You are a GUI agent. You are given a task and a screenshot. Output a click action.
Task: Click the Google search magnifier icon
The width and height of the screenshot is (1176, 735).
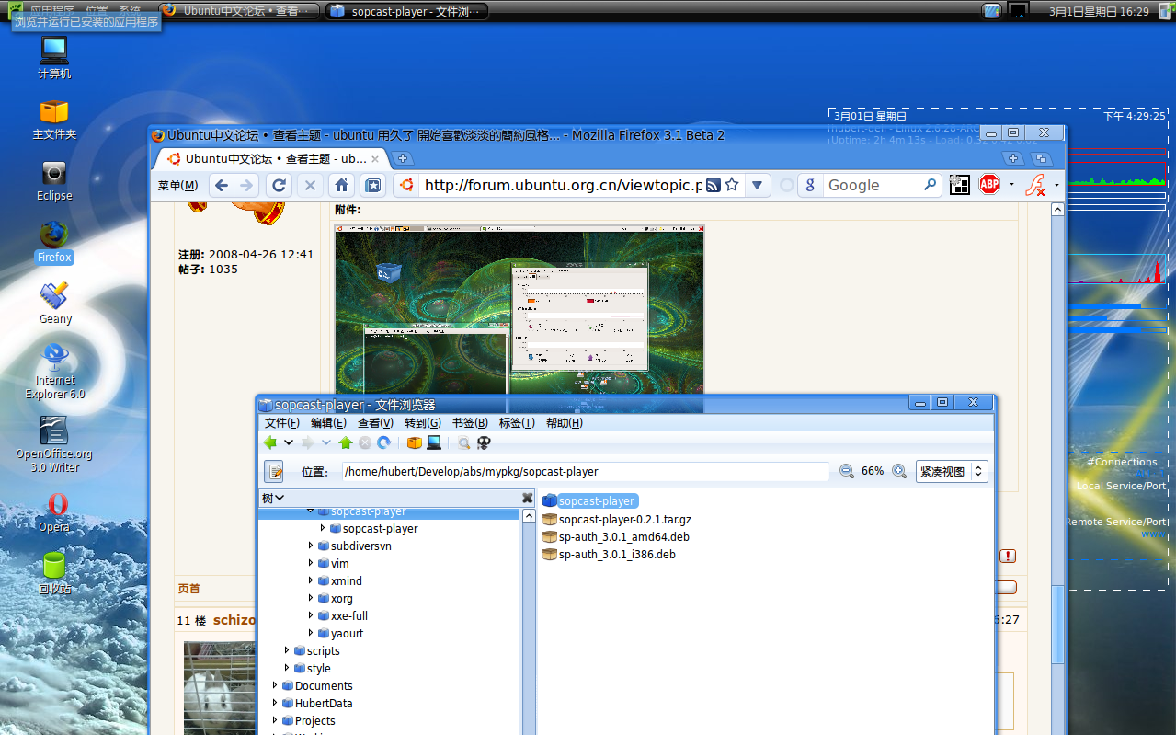(930, 185)
